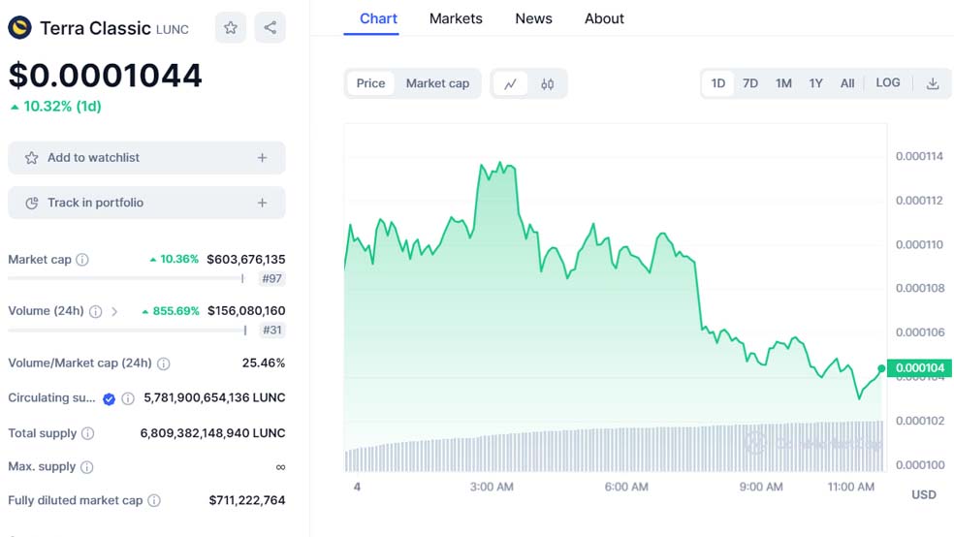Viewport: 954px width, 537px height.
Task: Switch to the line chart view icon
Action: click(x=510, y=84)
